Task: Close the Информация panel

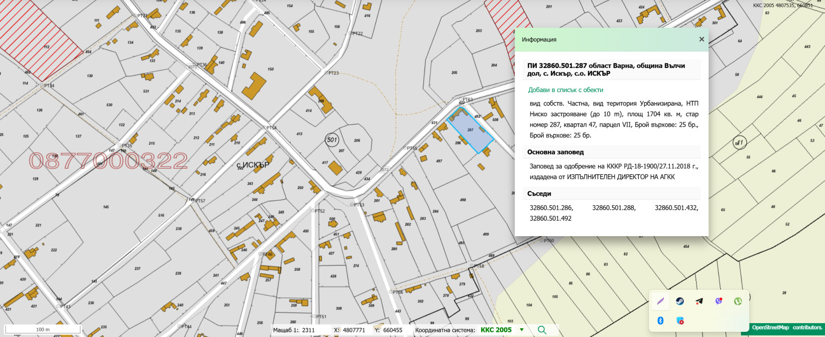Action: tap(701, 40)
